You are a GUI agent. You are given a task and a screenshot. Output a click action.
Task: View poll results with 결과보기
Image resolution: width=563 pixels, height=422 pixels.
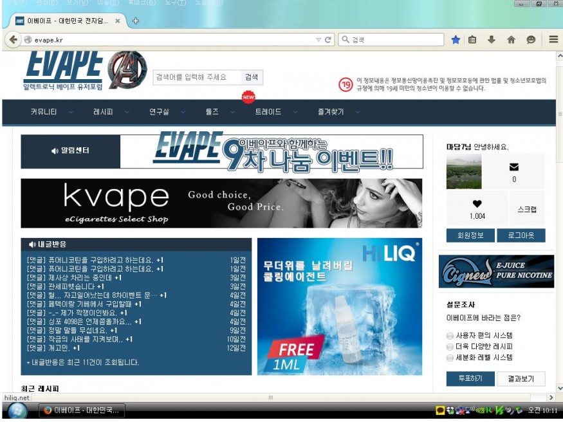click(x=521, y=379)
